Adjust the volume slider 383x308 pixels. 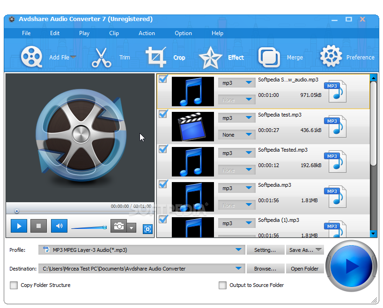(x=89, y=227)
